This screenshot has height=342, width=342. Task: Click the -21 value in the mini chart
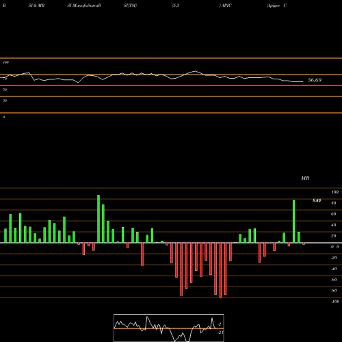(220, 332)
